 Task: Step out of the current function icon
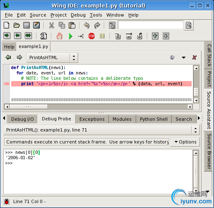click(140, 36)
